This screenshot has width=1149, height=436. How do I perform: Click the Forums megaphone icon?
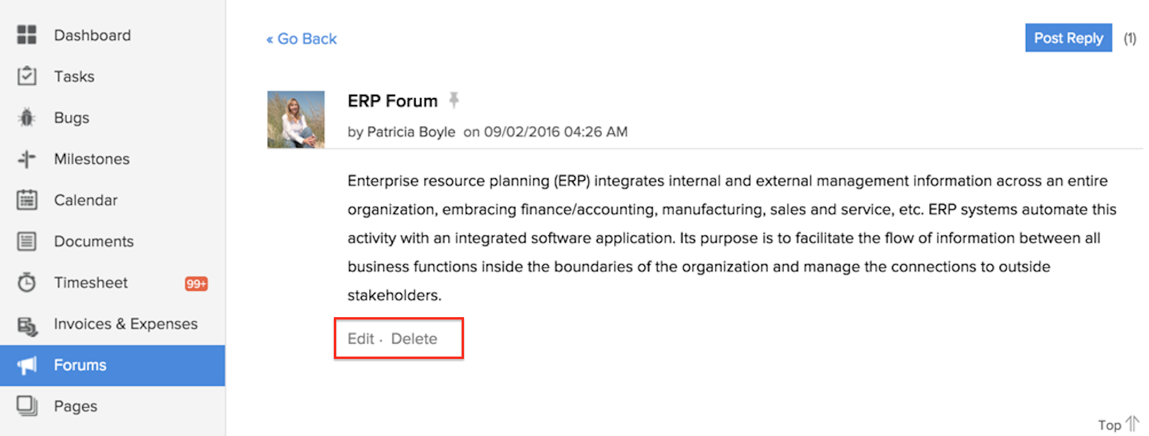click(27, 365)
